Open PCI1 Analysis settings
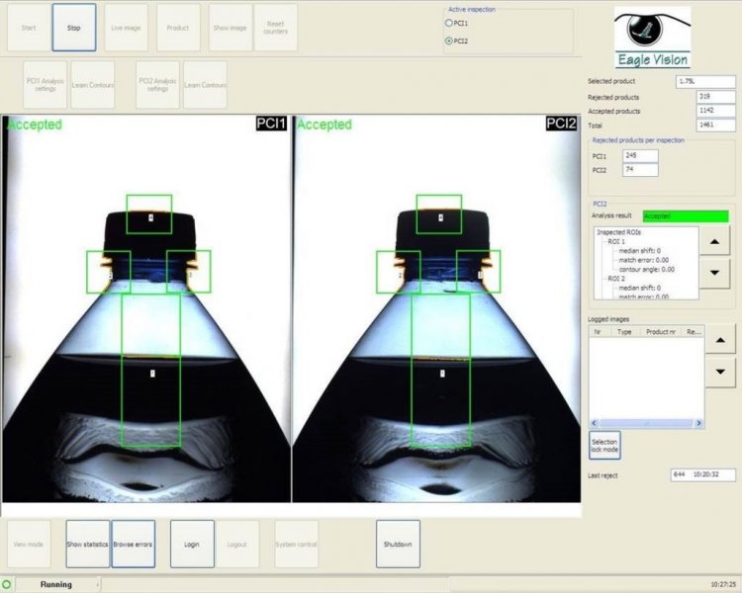The width and height of the screenshot is (742, 593). click(x=45, y=85)
